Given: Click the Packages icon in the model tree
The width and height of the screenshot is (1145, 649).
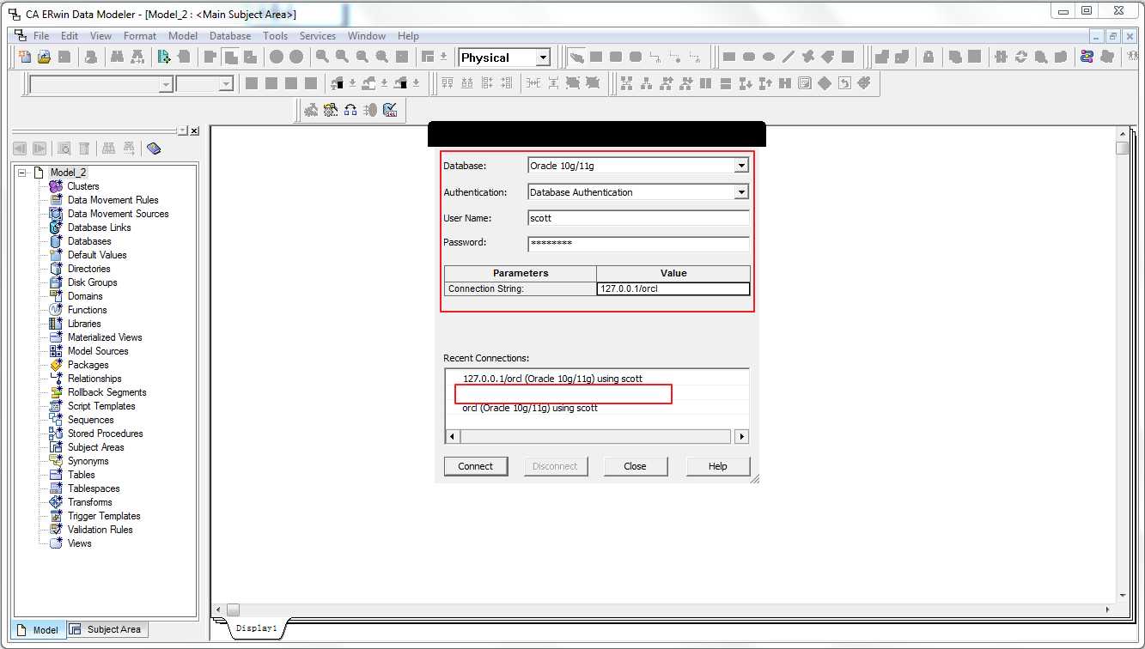Looking at the screenshot, I should [x=56, y=365].
